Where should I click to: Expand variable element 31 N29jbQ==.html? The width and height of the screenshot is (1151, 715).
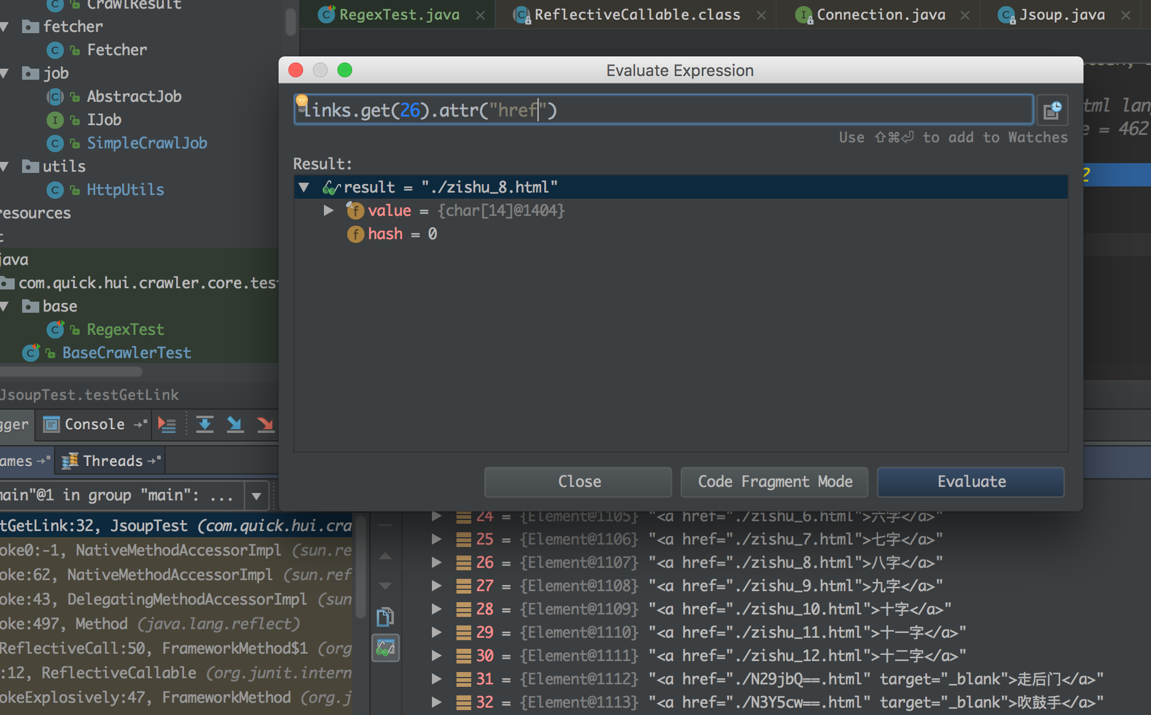point(436,679)
